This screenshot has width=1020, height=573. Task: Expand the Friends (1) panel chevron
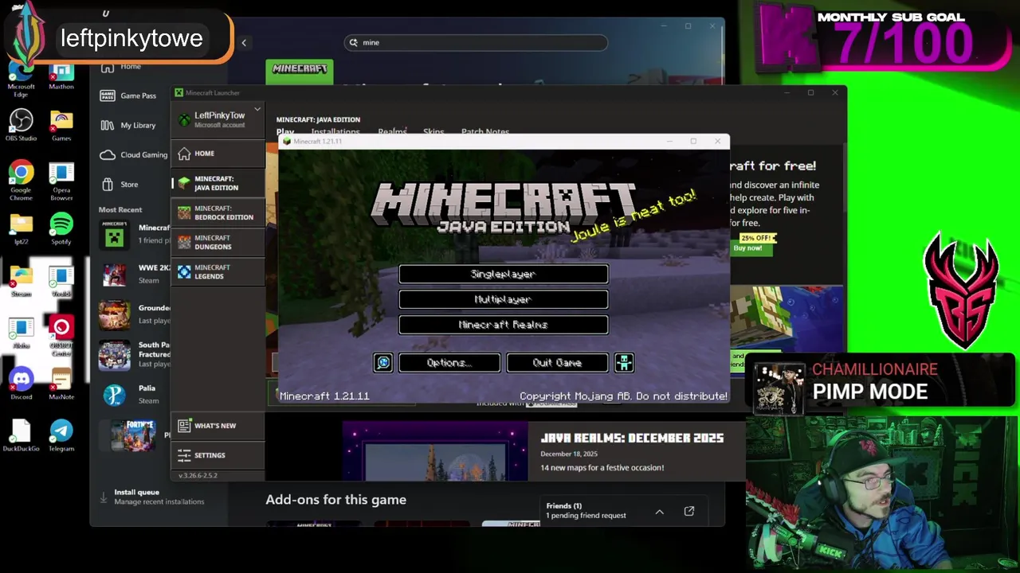pos(660,512)
